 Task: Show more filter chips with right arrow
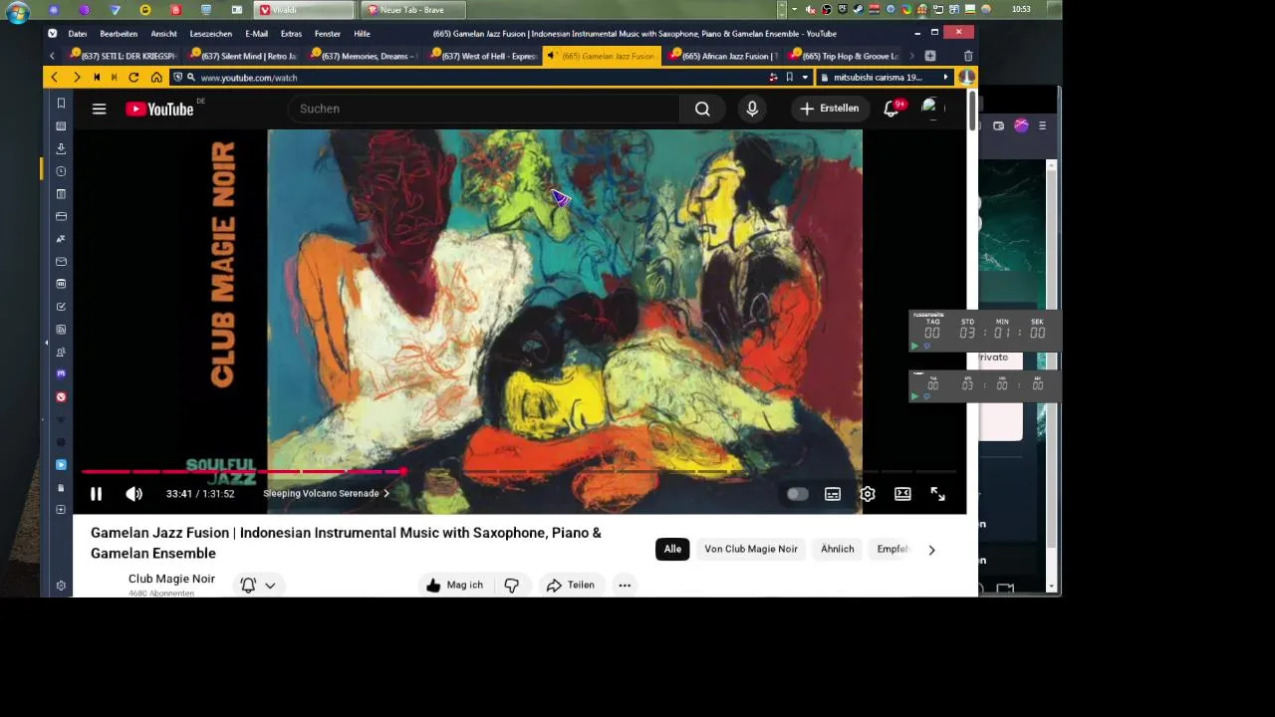tap(931, 550)
